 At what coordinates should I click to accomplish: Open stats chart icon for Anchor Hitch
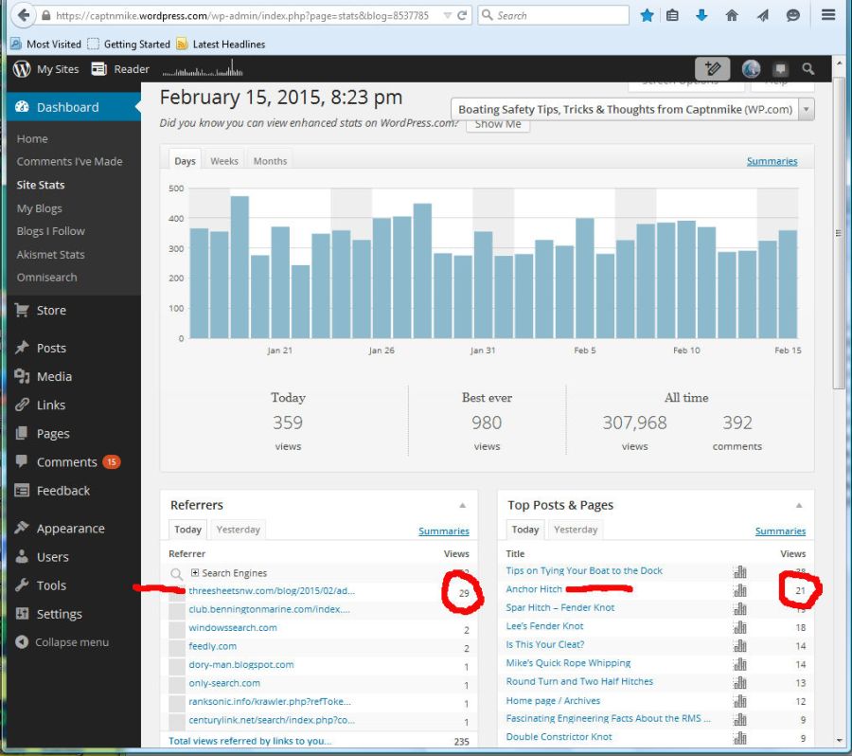[739, 589]
